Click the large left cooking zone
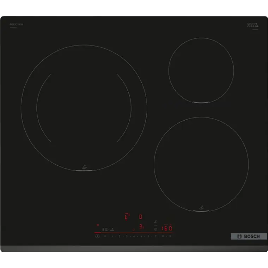The height and width of the screenshot is (268, 268). tap(84, 108)
